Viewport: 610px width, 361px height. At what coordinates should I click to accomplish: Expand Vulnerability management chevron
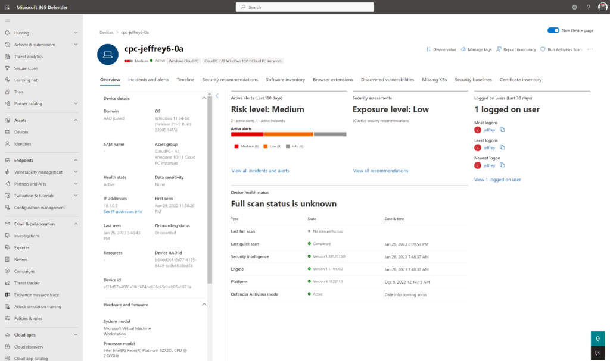[76, 172]
